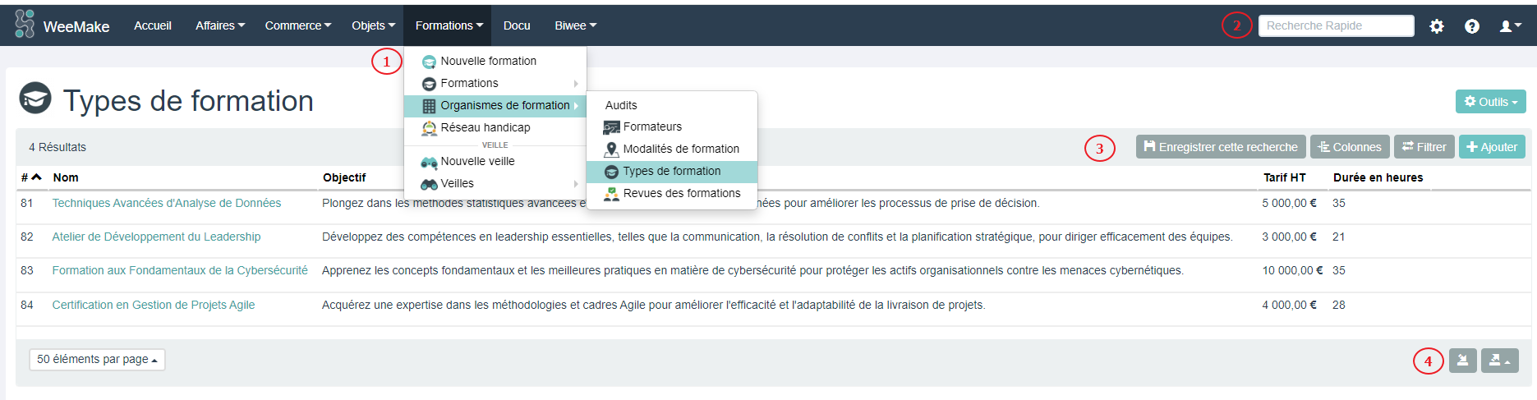Focus the Recherche Rapide search field
Image resolution: width=1537 pixels, height=400 pixels.
[x=1335, y=26]
